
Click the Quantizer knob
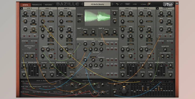165,49
